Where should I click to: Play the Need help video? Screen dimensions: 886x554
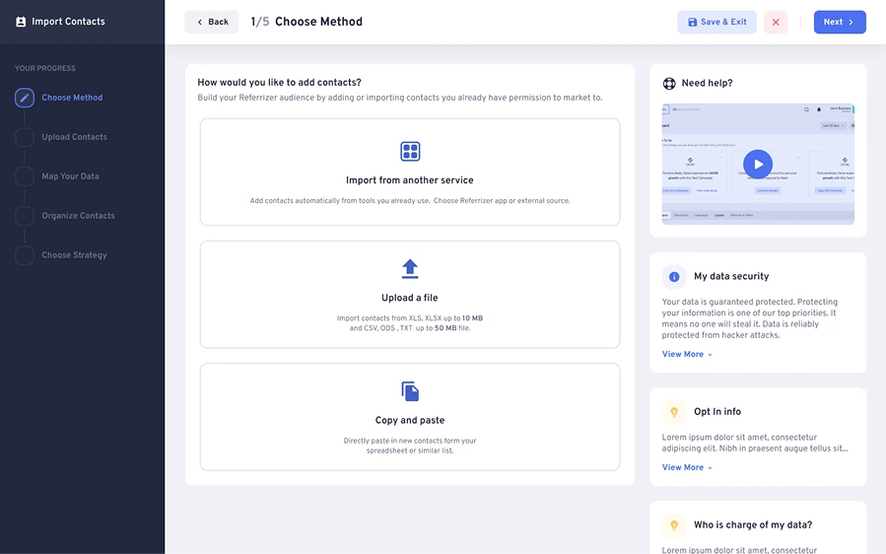[x=758, y=165]
